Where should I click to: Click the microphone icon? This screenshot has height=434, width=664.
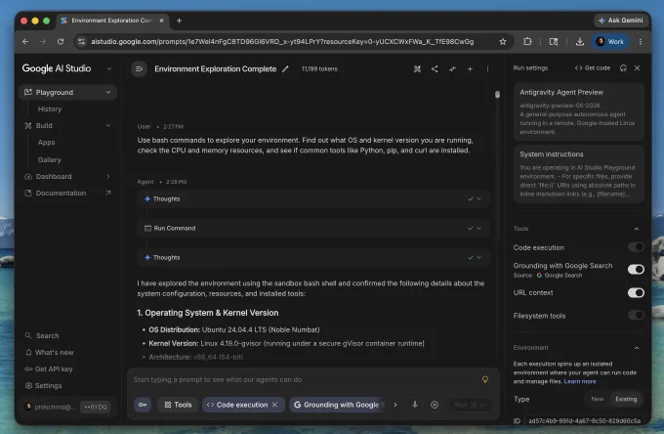pos(415,405)
